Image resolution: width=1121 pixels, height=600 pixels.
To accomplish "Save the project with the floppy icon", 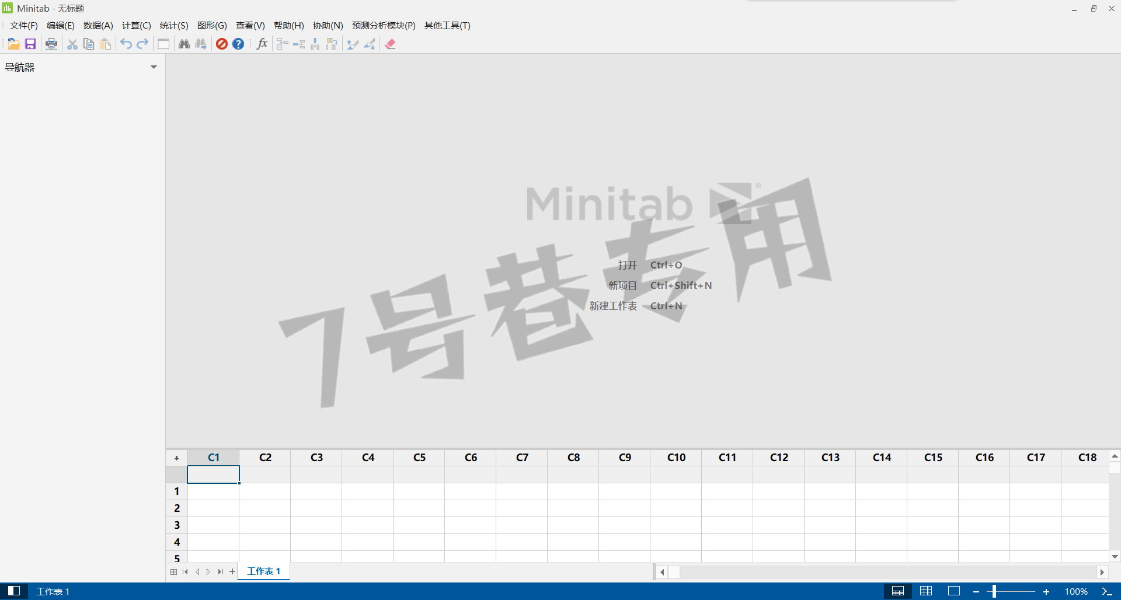I will coord(30,44).
